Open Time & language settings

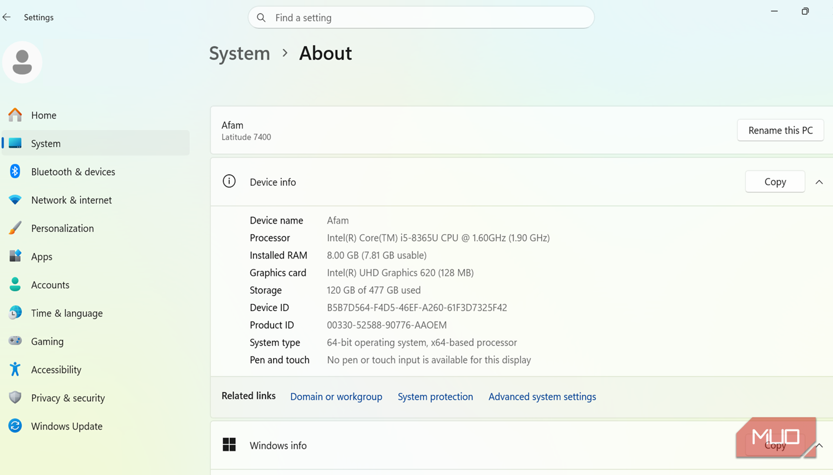tap(96, 313)
